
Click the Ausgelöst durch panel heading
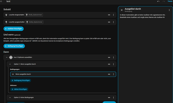click(x=133, y=9)
